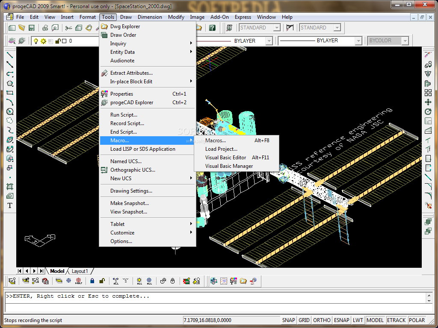
Task: Select Load Project... in submenu
Action: pyautogui.click(x=236, y=149)
